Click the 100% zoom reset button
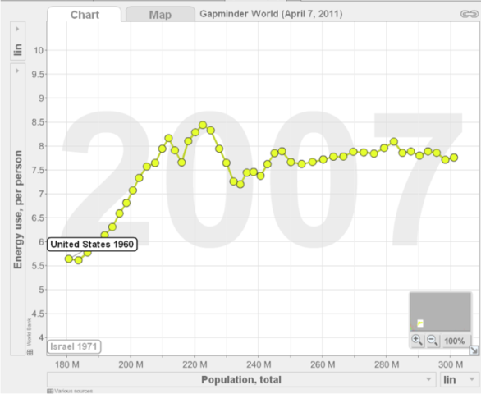This screenshot has width=481, height=394. coord(455,341)
